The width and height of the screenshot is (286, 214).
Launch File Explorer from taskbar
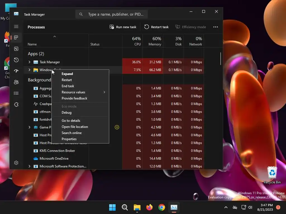click(137, 207)
